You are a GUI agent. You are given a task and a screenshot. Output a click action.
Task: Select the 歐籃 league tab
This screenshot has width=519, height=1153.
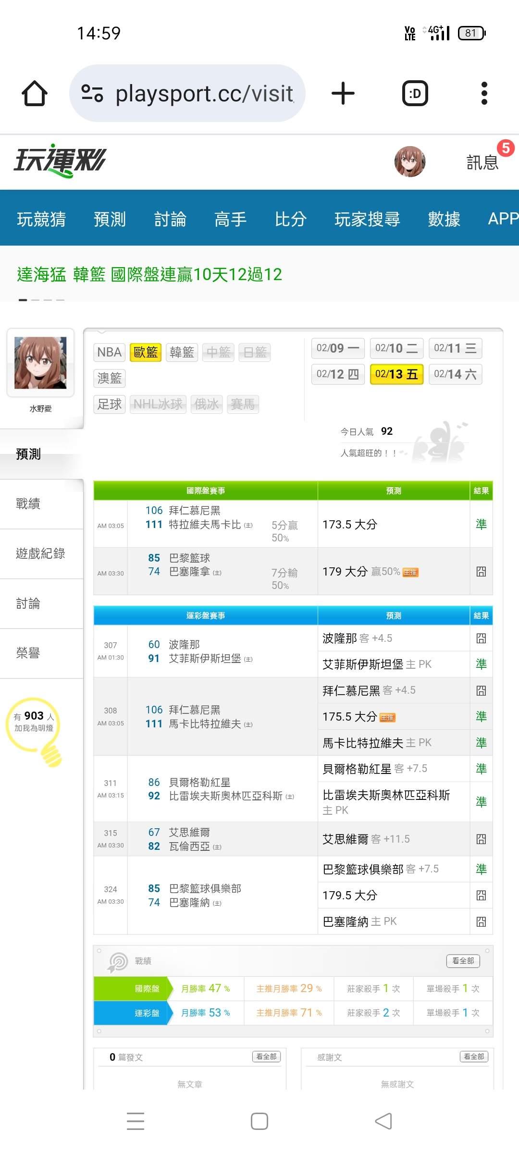pyautogui.click(x=146, y=352)
